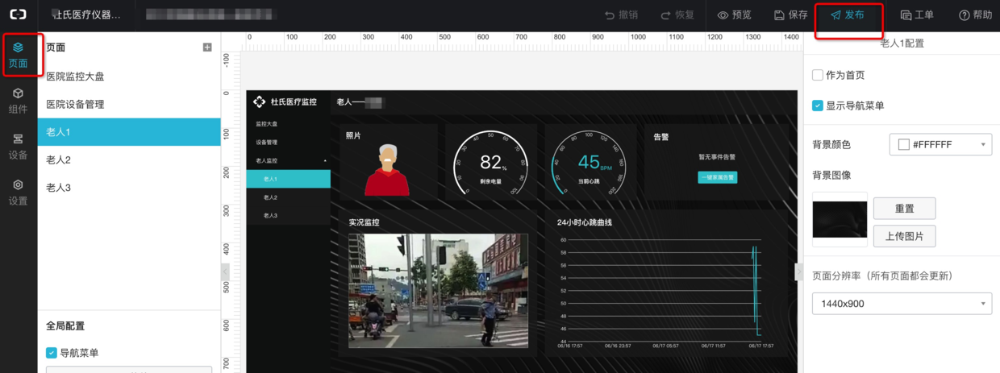Screen dimensions: 1000x373
Task: Click the project name 杜氏医疗仪器
Action: [x=85, y=15]
